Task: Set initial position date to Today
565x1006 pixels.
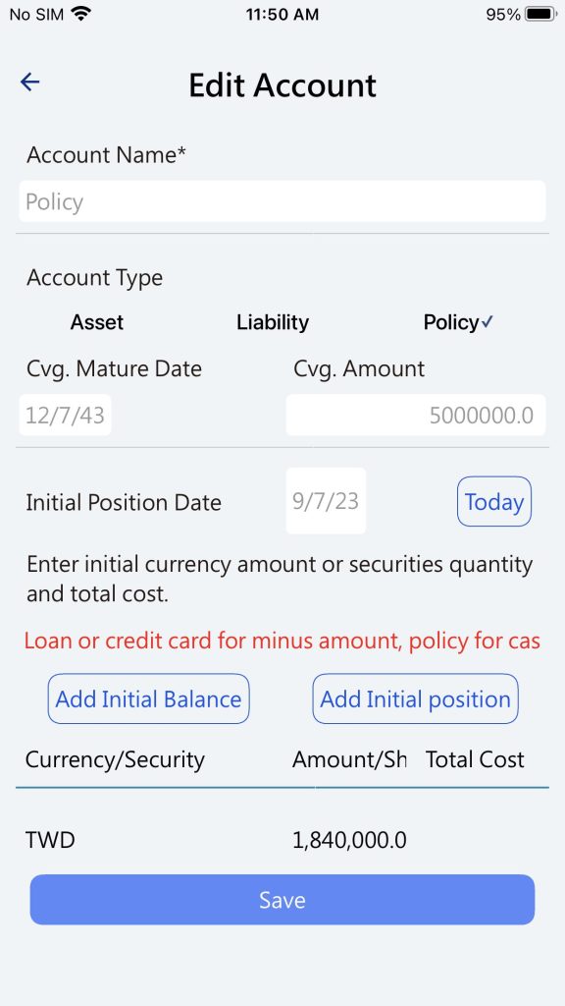Action: (494, 501)
